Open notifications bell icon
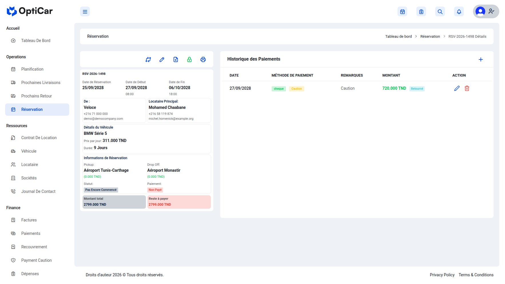Screen dimensions: 505x284 [459, 12]
